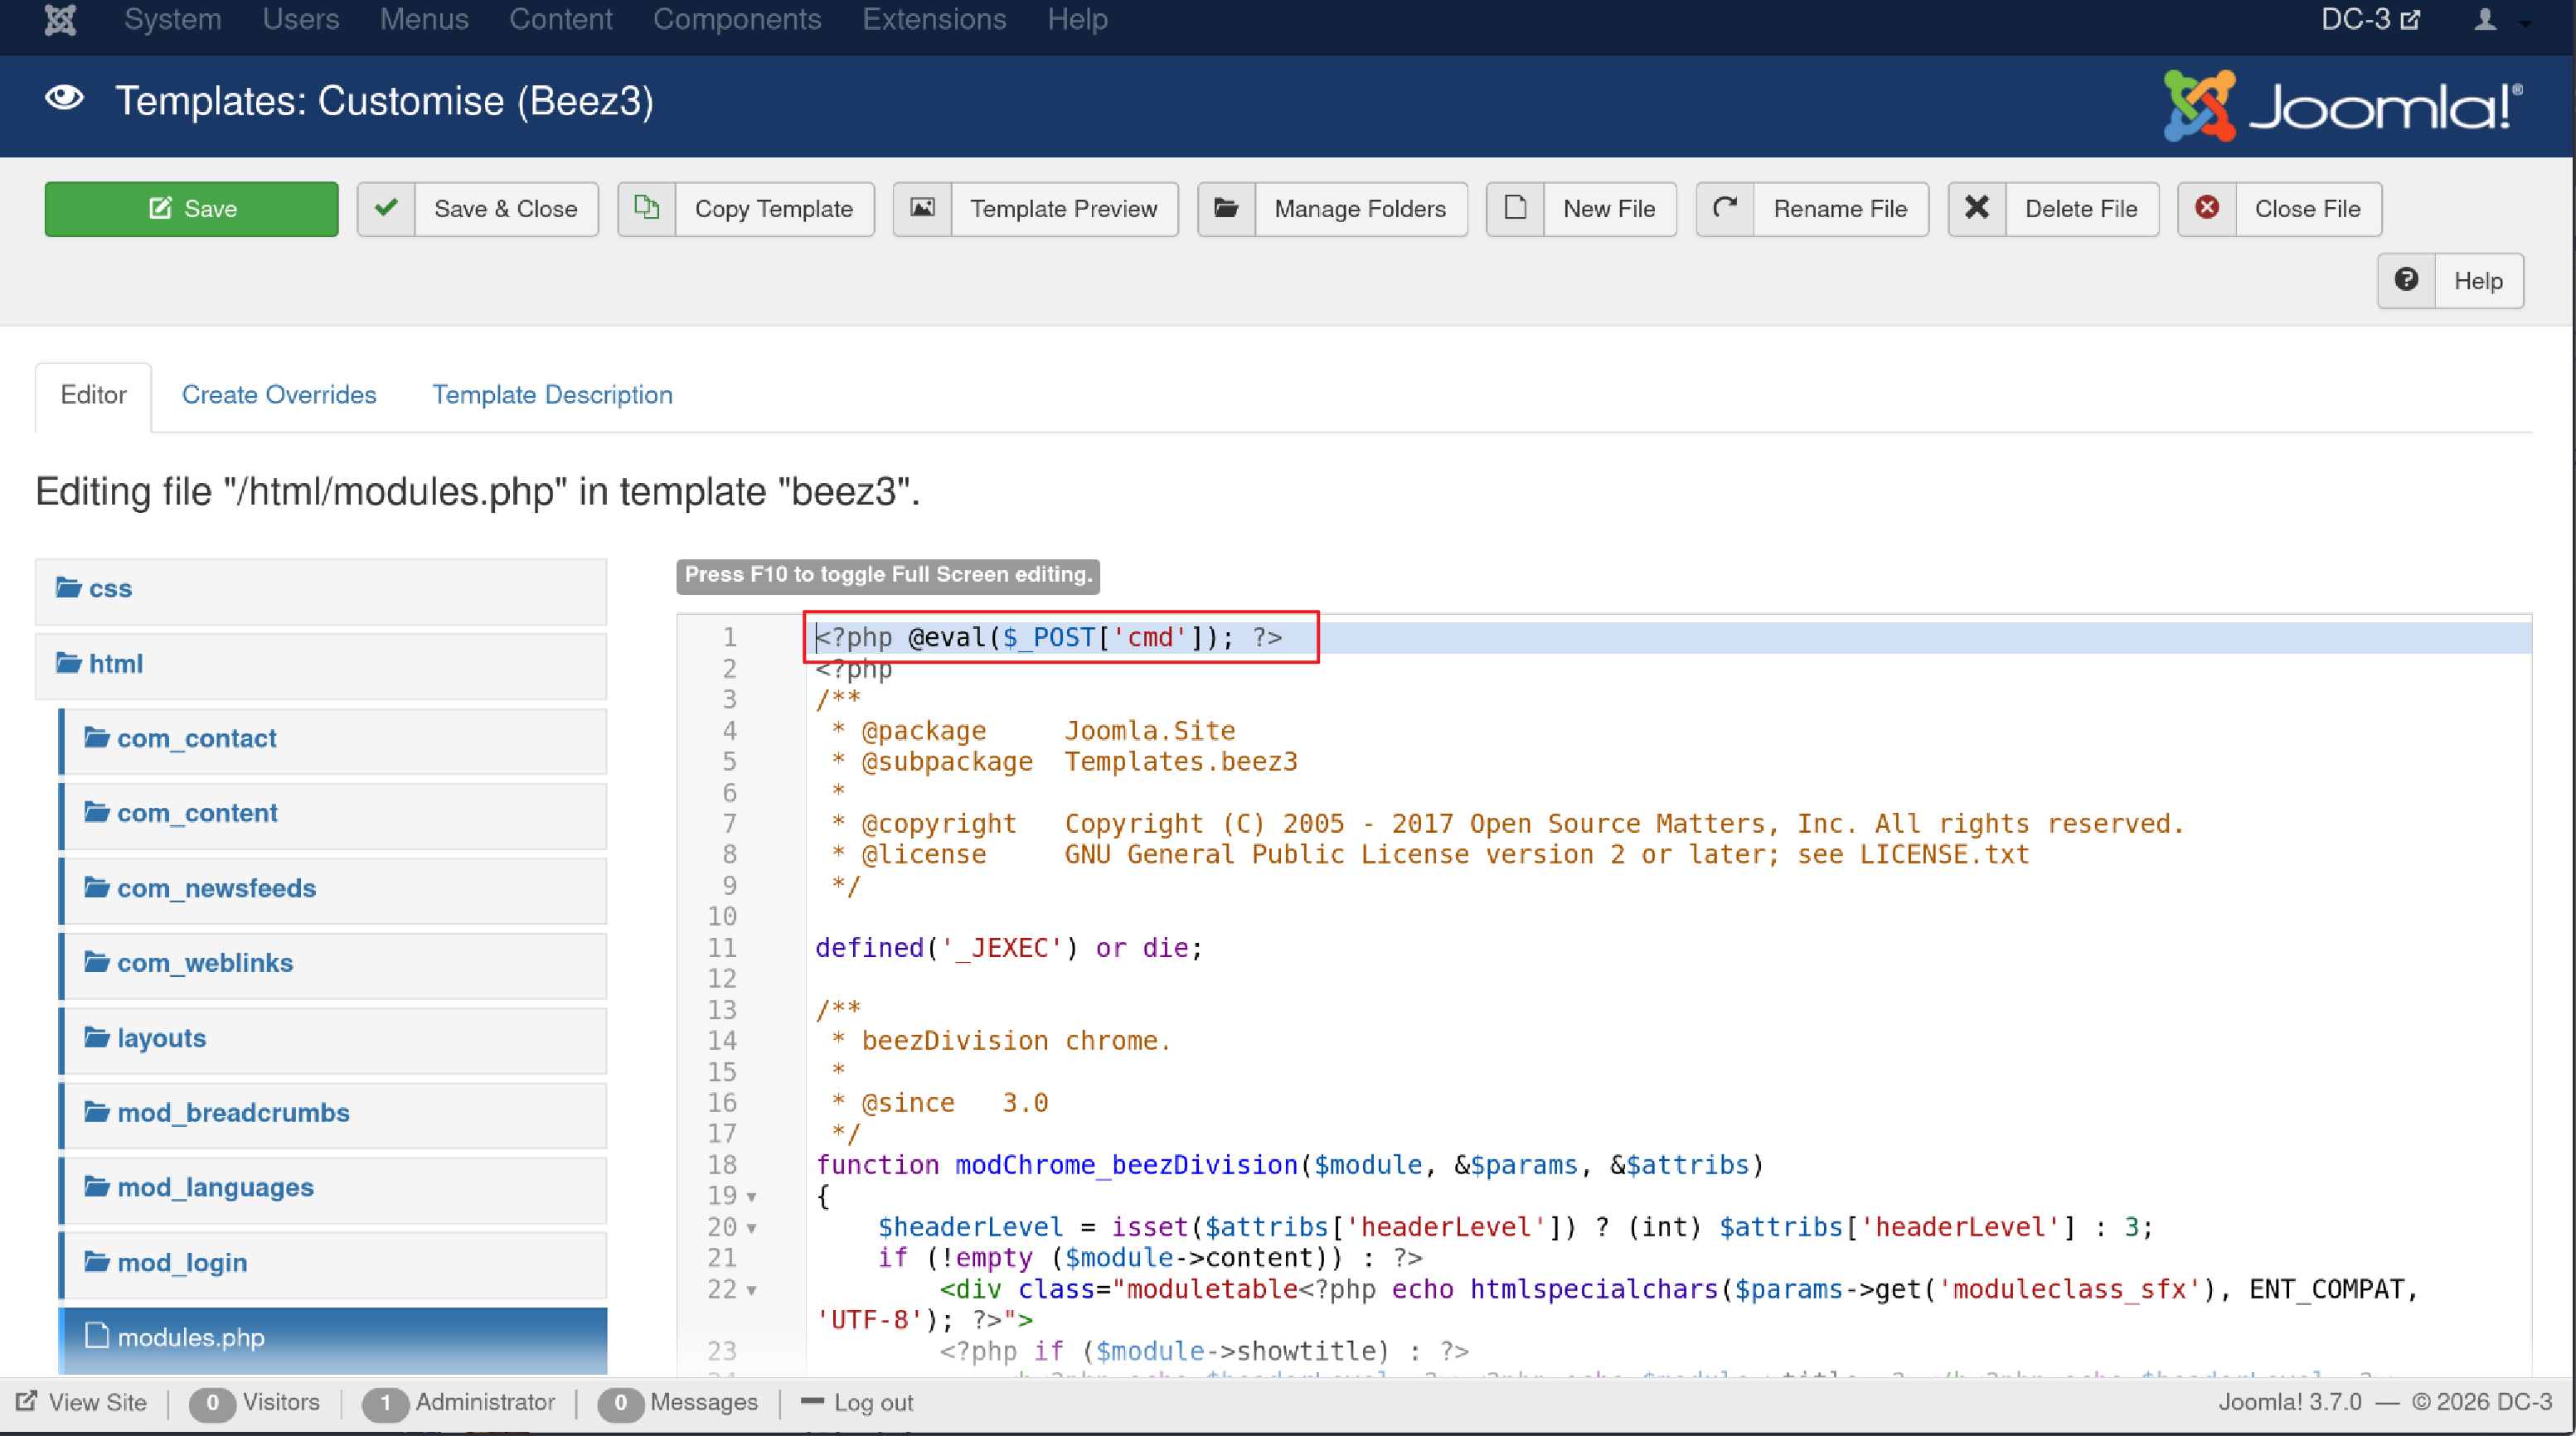Click the '@since 3.0' comment line
Viewport: 2576px width, 1436px height.
point(942,1103)
